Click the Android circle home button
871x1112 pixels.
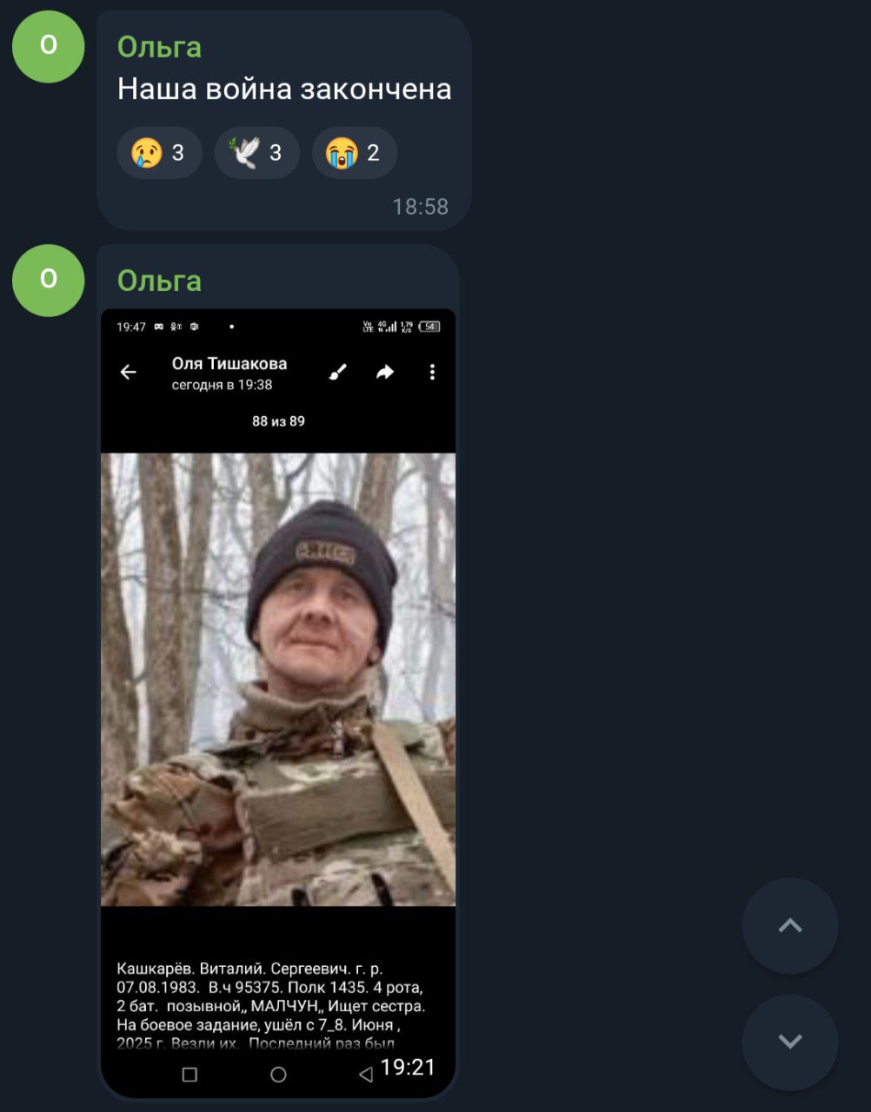278,1075
